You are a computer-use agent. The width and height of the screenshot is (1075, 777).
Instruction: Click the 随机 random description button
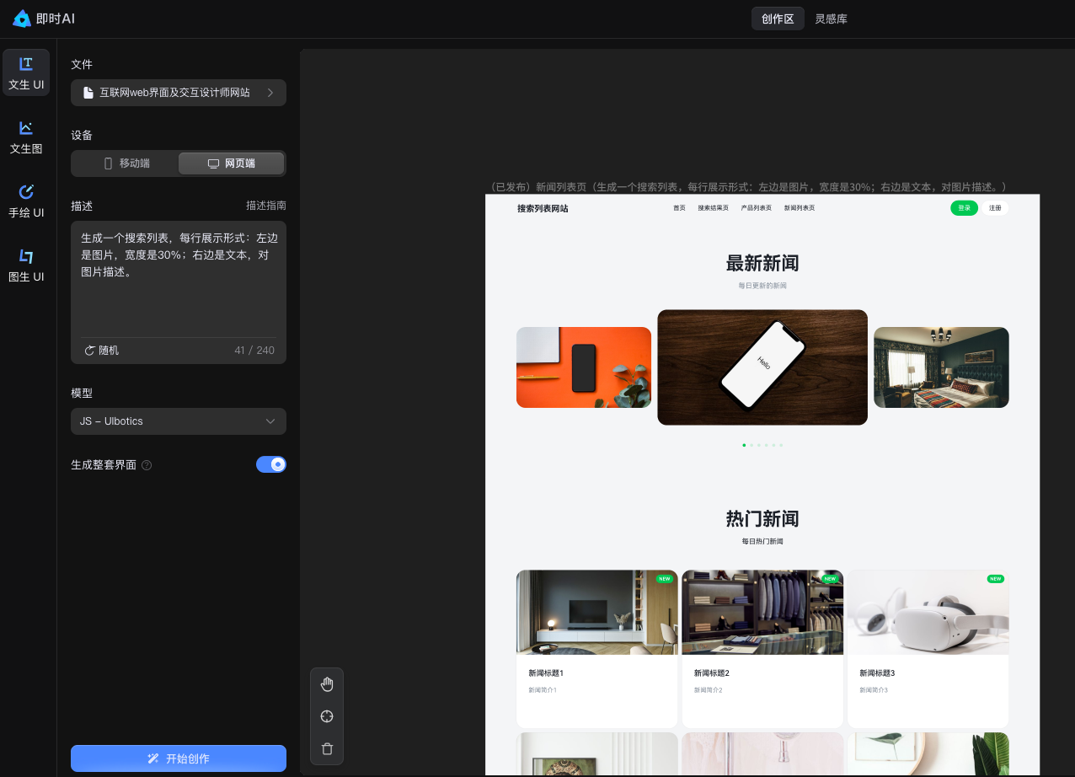[x=101, y=351]
